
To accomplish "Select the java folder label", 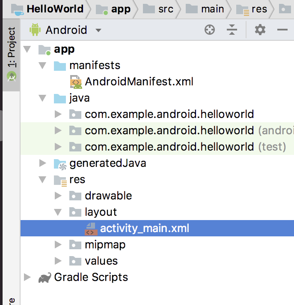I will pyautogui.click(x=80, y=98).
